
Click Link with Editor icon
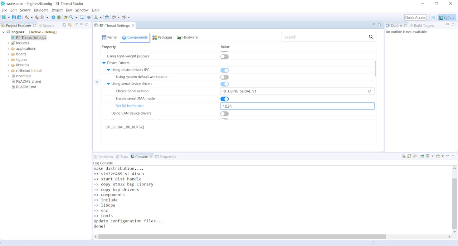70,25
